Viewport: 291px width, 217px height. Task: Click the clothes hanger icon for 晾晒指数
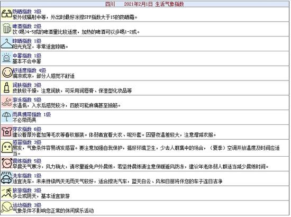click(7, 43)
